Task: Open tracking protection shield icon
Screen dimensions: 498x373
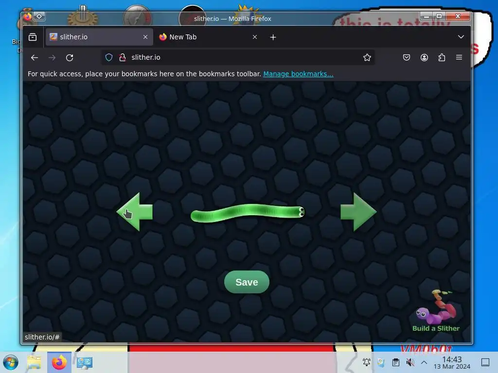Action: [109, 57]
